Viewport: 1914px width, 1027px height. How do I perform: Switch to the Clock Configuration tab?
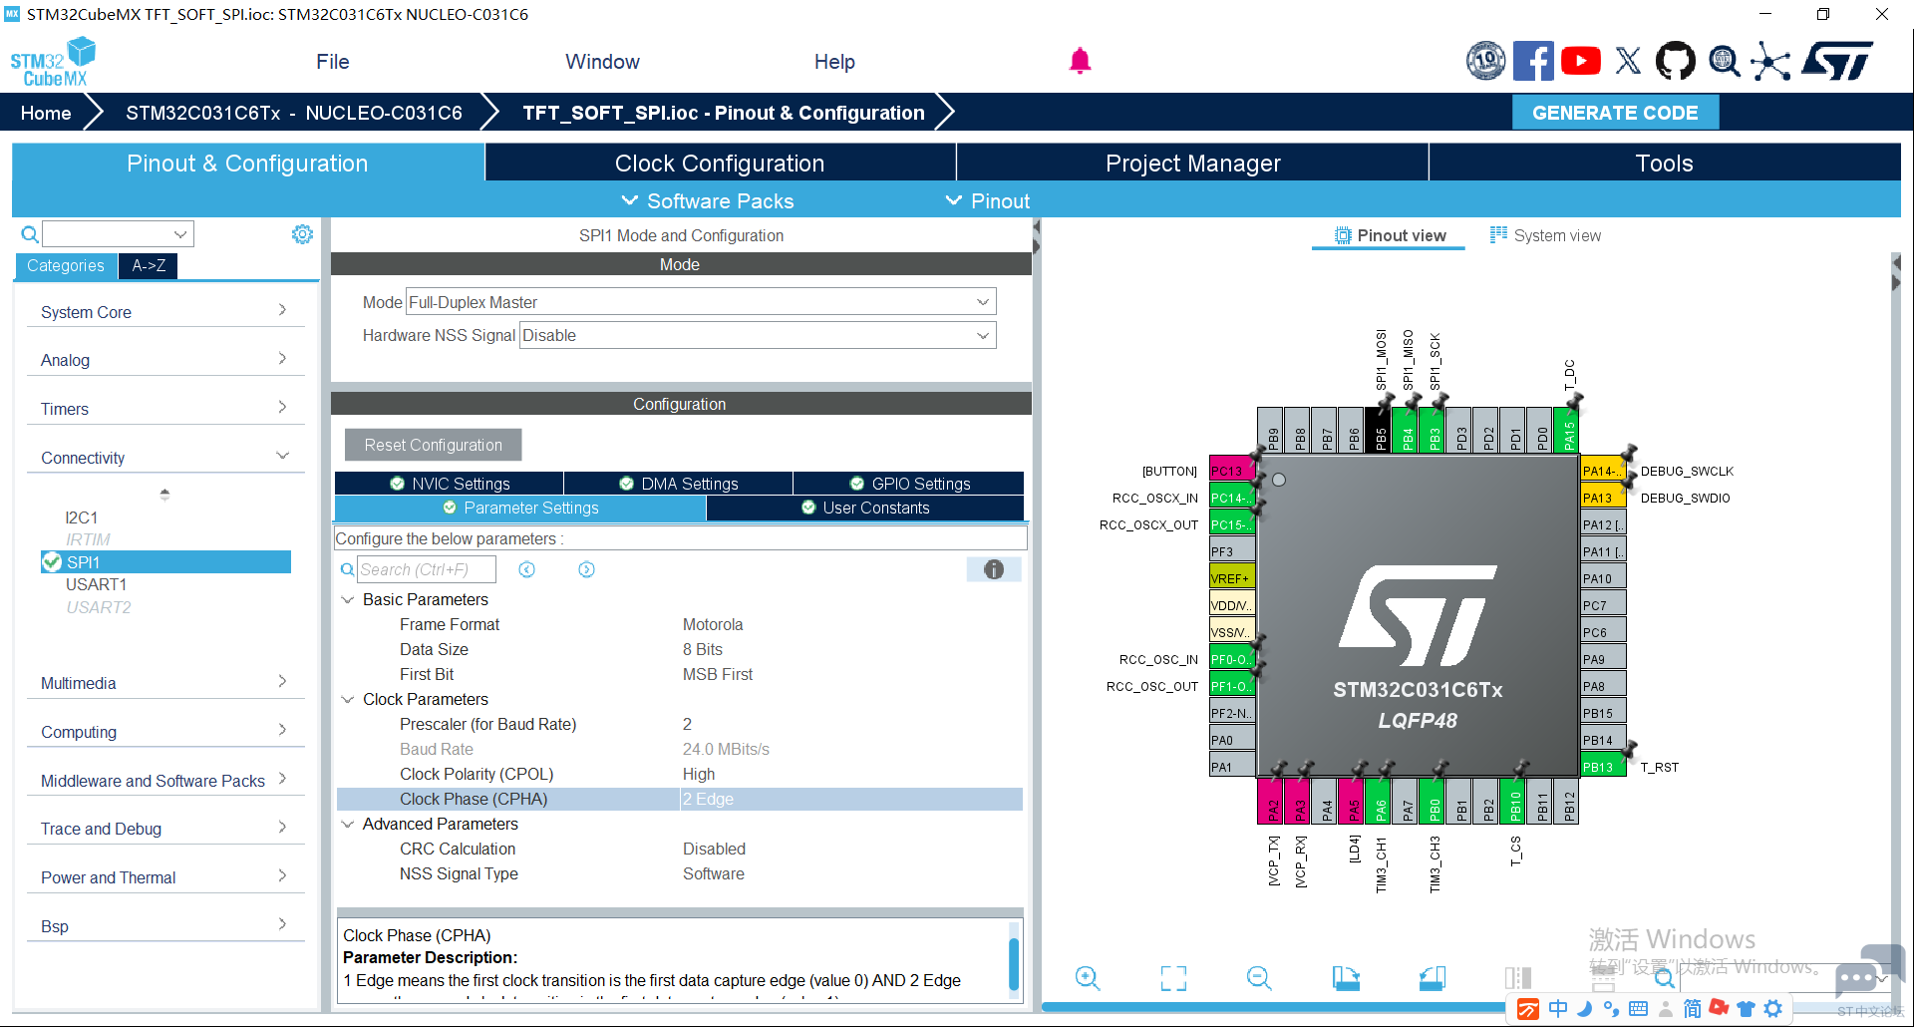(720, 163)
